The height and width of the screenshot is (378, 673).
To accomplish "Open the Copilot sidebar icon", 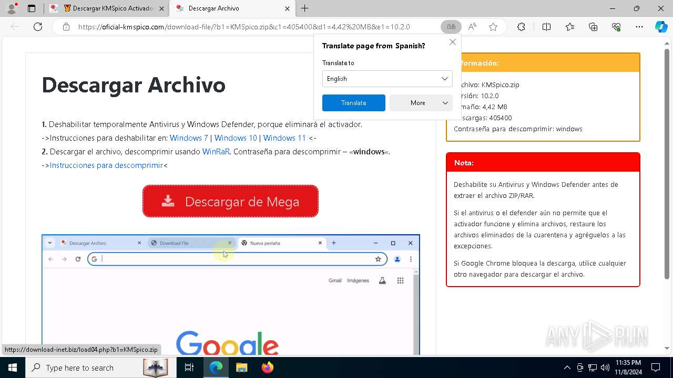I will tap(661, 27).
